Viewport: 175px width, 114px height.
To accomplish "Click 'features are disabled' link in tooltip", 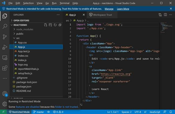I will (x=28, y=107).
